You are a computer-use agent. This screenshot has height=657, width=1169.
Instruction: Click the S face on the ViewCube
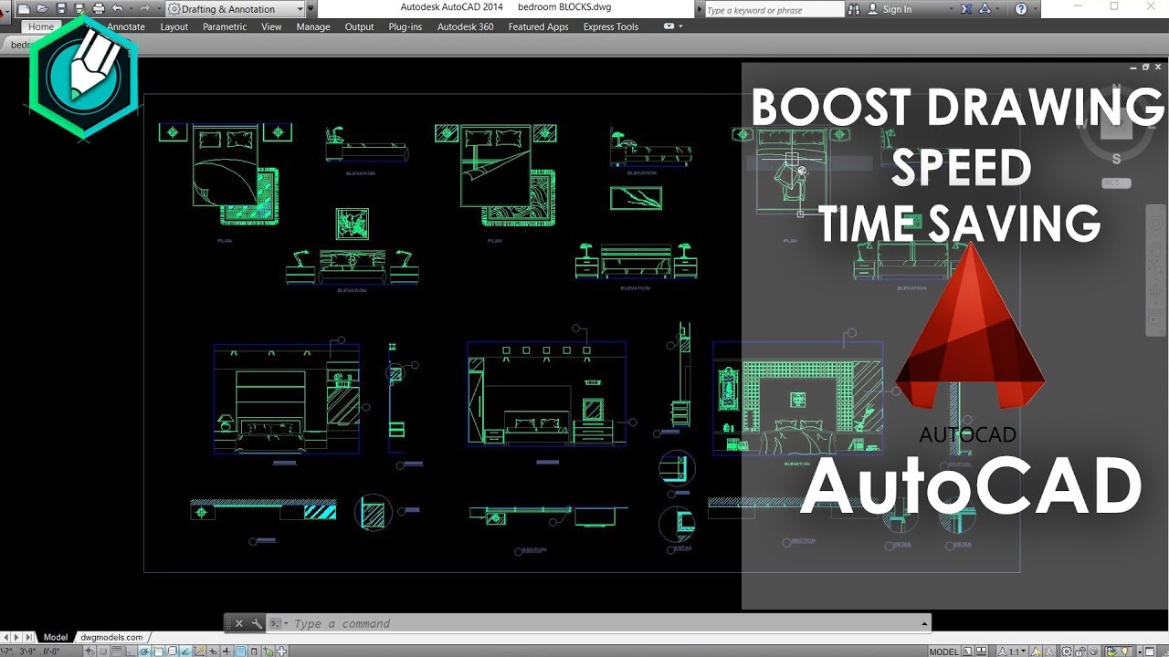1116,159
